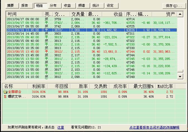Click sequence number 47311
The image size is (188, 132).
(x=131, y=34)
